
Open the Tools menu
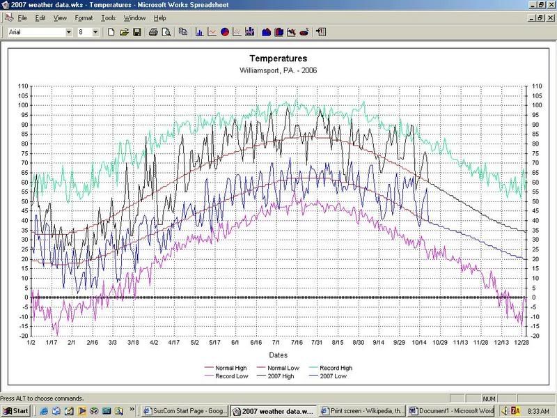[109, 18]
